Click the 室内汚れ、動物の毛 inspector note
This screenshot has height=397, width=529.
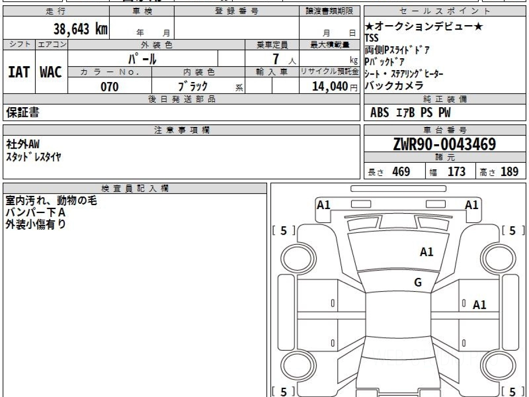tap(51, 201)
